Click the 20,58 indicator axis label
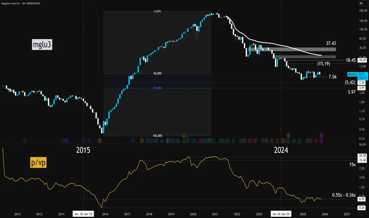Image resolution: width=369 pixels, height=218 pixels. (x=362, y=155)
